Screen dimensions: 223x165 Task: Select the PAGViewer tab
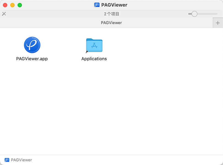tap(106, 23)
